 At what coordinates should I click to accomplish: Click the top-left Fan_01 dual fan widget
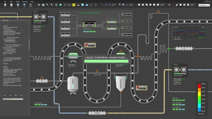(39, 17)
